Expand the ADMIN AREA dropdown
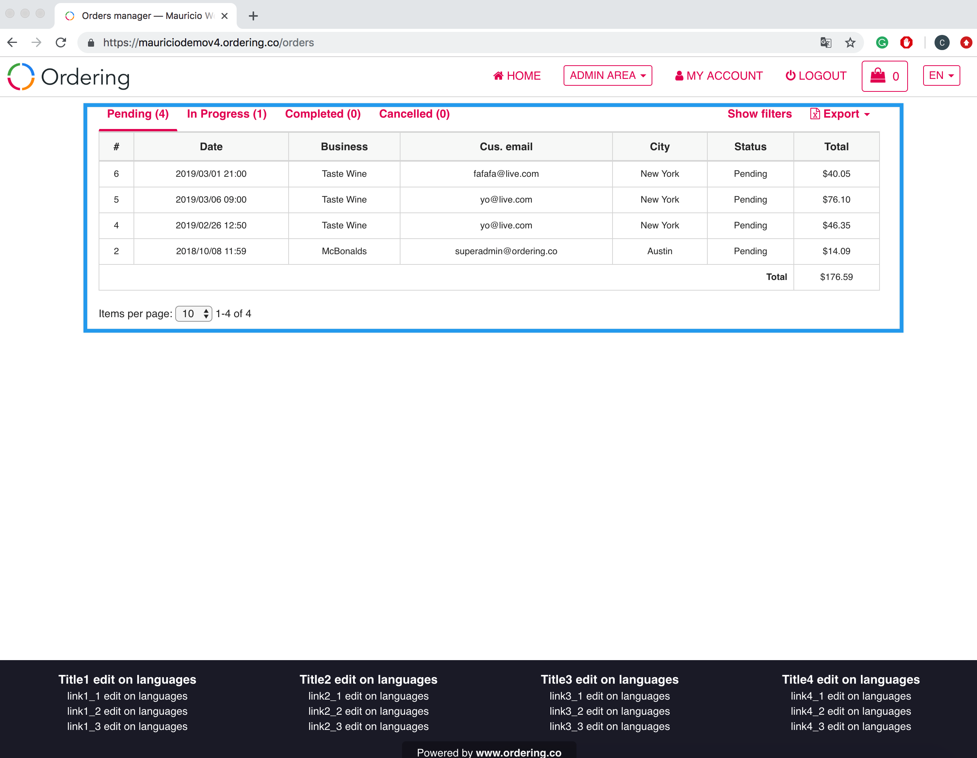 coord(608,75)
